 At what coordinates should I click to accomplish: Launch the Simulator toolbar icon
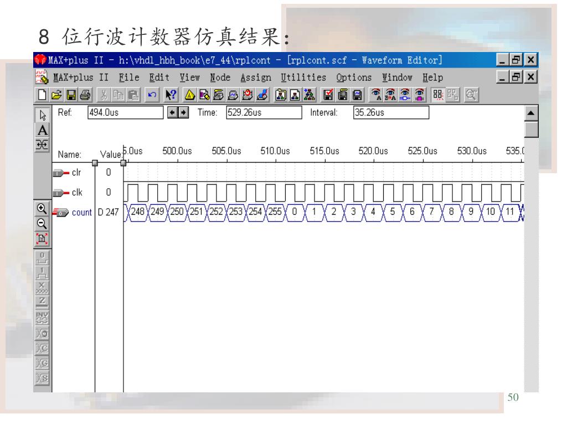[233, 95]
